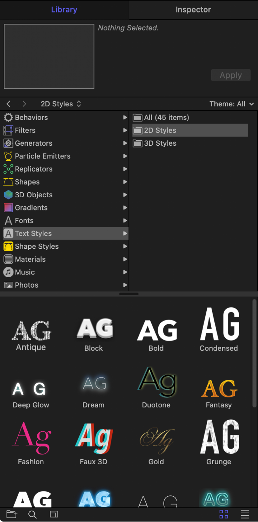Switch to list view in the Library
258x522 pixels.
coord(245,514)
